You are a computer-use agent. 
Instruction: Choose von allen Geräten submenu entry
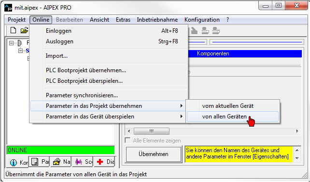(233, 117)
